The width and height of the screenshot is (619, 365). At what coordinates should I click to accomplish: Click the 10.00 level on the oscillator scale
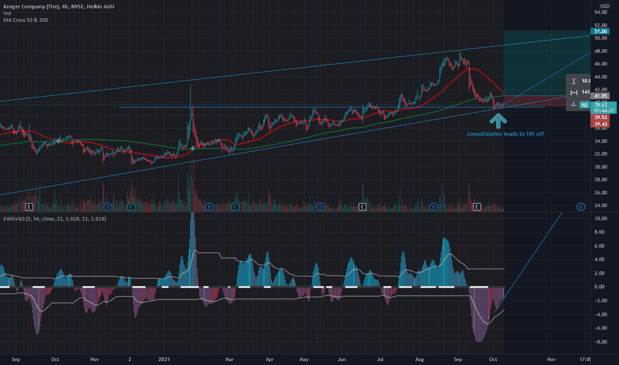click(600, 218)
